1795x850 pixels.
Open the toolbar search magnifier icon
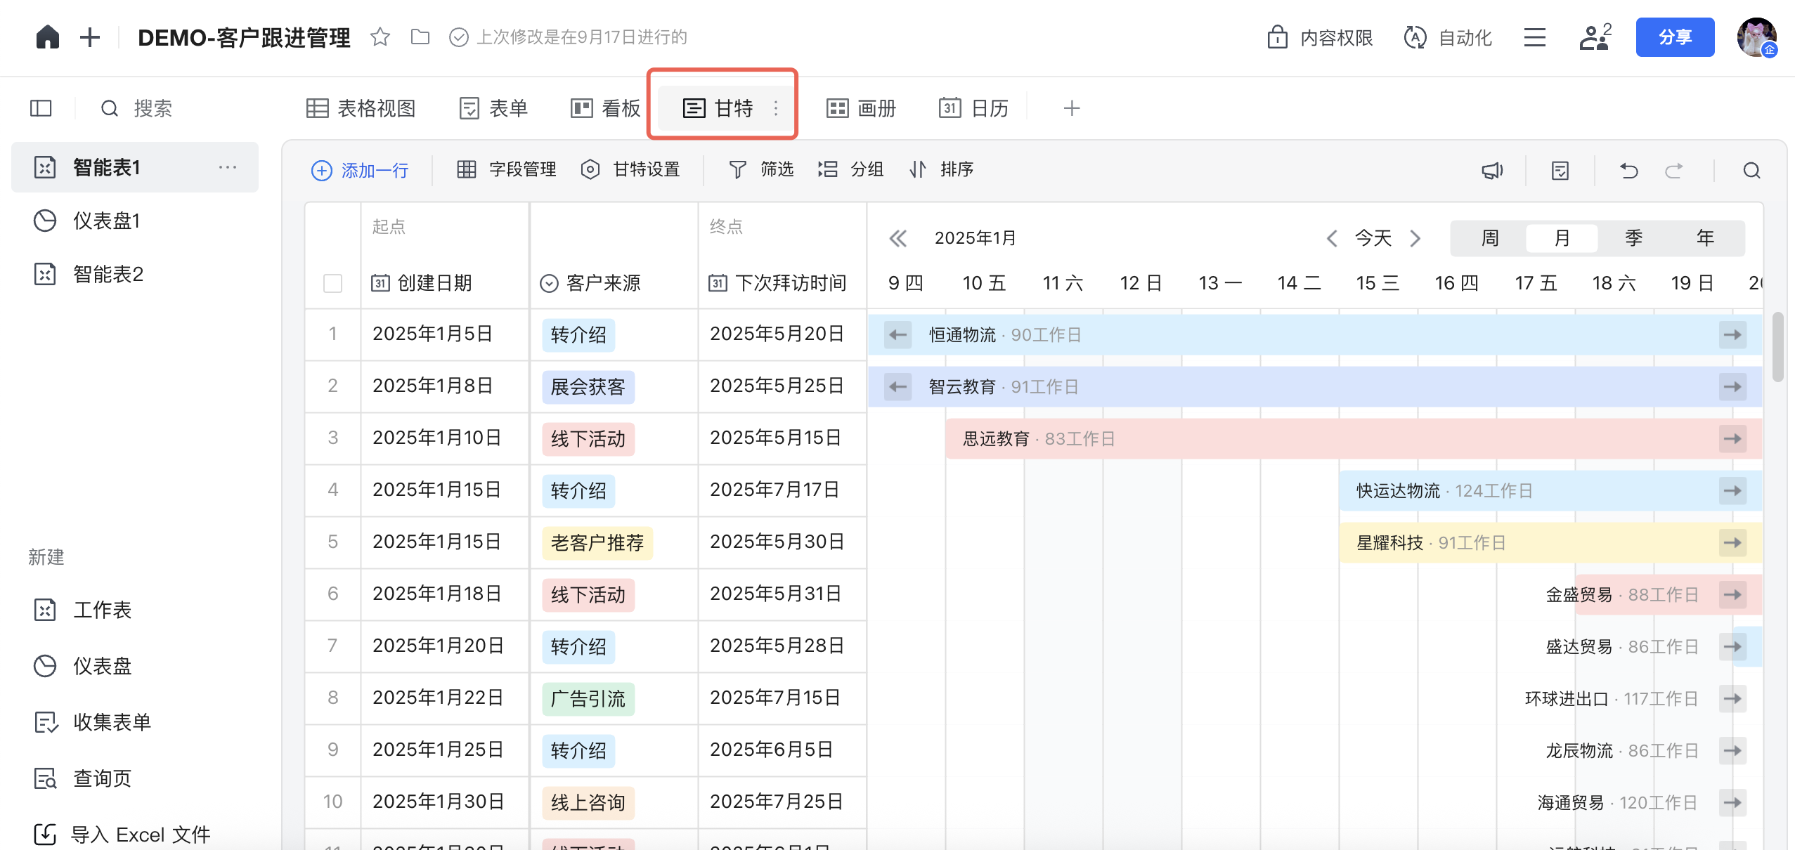coord(1751,170)
